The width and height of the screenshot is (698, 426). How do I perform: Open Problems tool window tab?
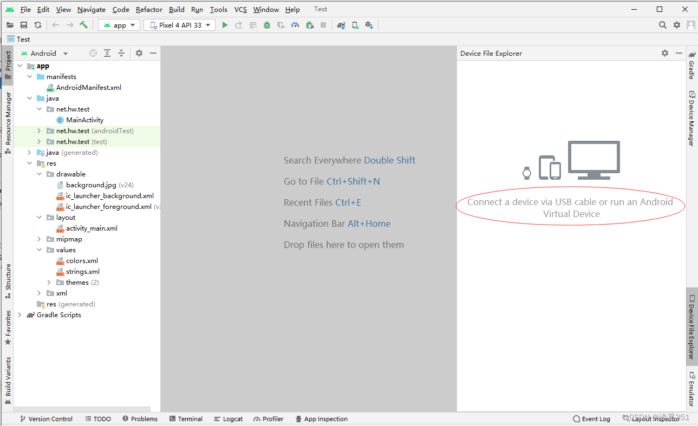pyautogui.click(x=140, y=419)
